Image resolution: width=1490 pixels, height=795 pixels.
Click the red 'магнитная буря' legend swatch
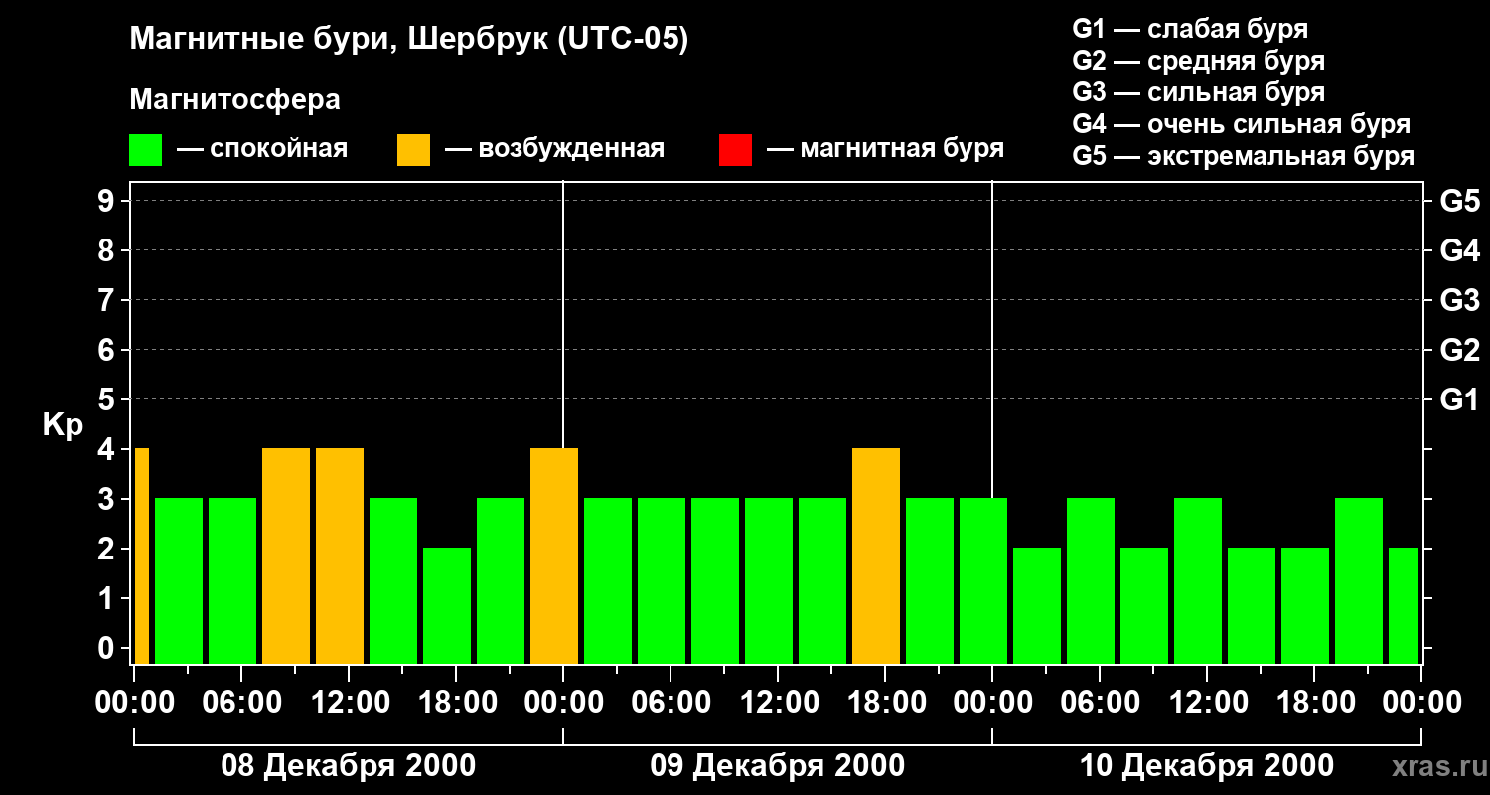pos(735,150)
